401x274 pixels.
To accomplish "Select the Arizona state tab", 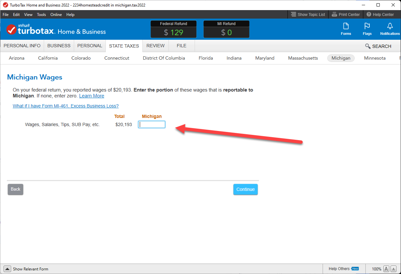I will tap(17, 58).
